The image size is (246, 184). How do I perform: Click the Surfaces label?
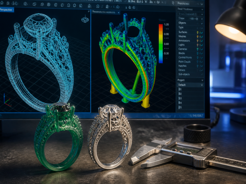[x=183, y=32]
